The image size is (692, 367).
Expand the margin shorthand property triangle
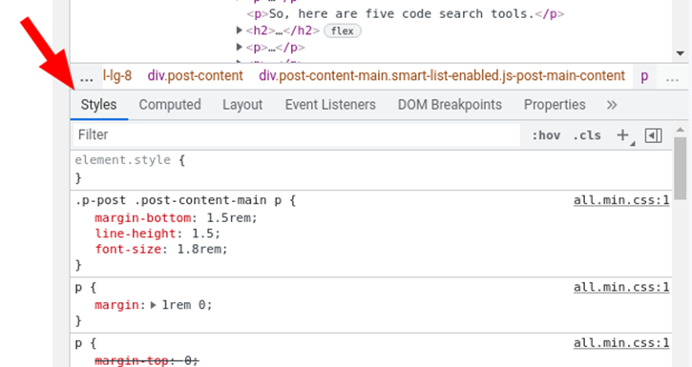[153, 305]
